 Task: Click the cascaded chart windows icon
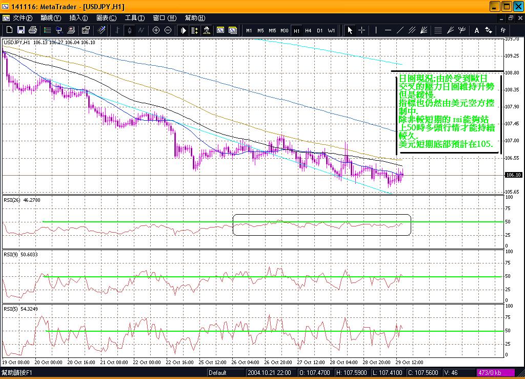coord(233,30)
